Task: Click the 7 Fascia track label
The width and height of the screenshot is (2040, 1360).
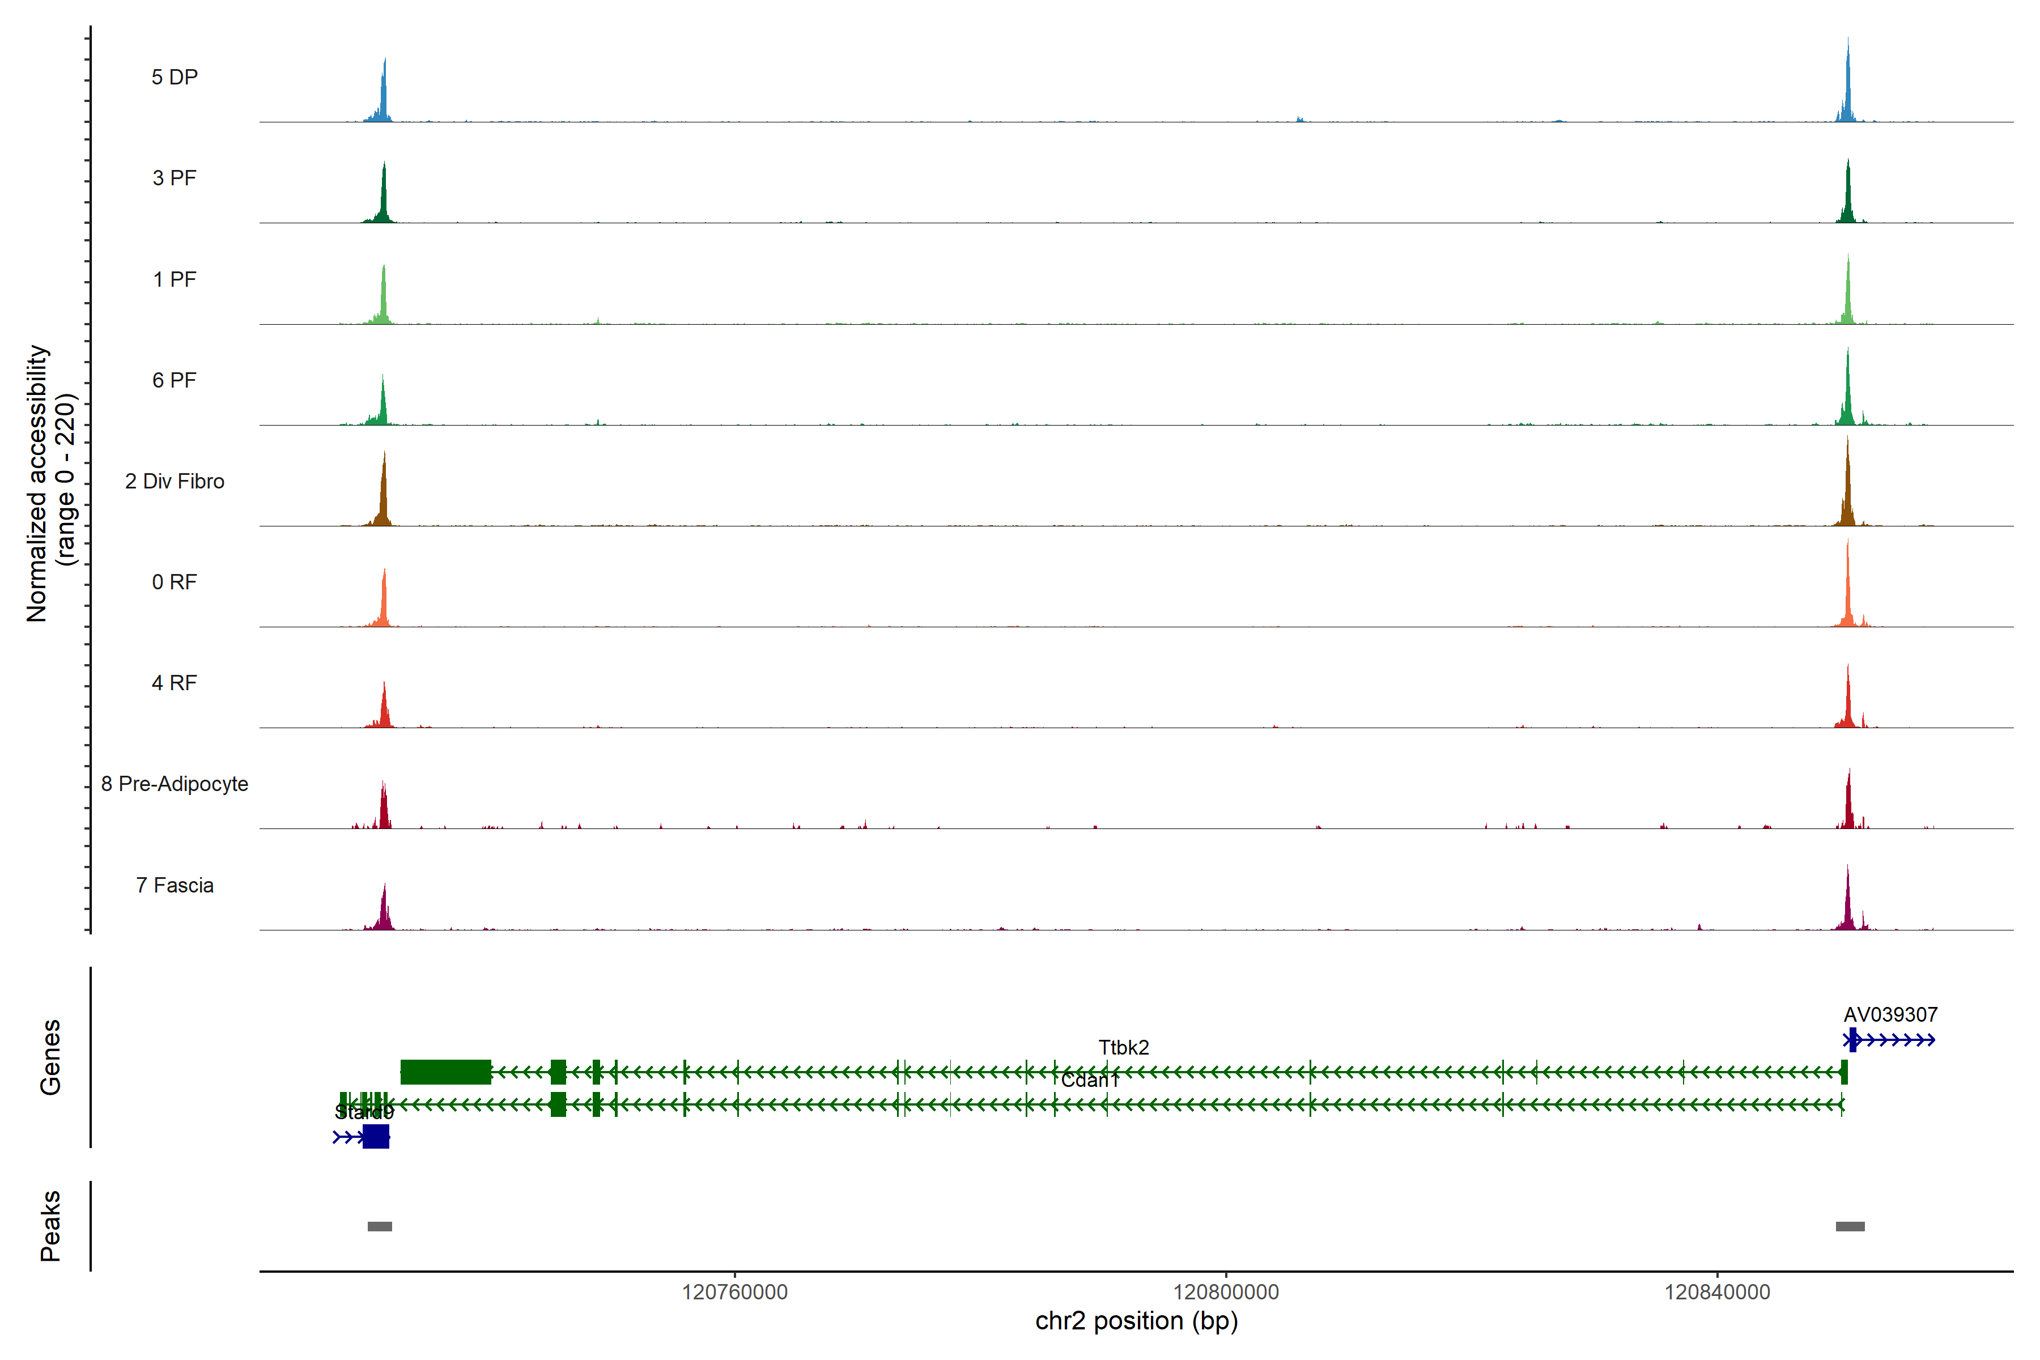Action: coord(175,886)
